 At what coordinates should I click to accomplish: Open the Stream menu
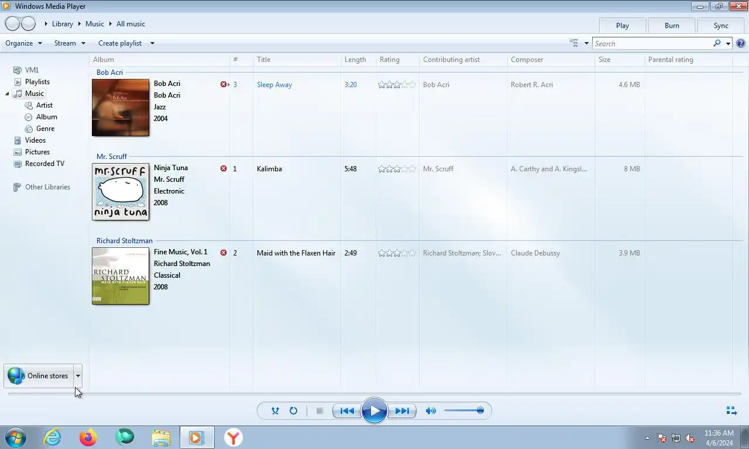point(70,43)
